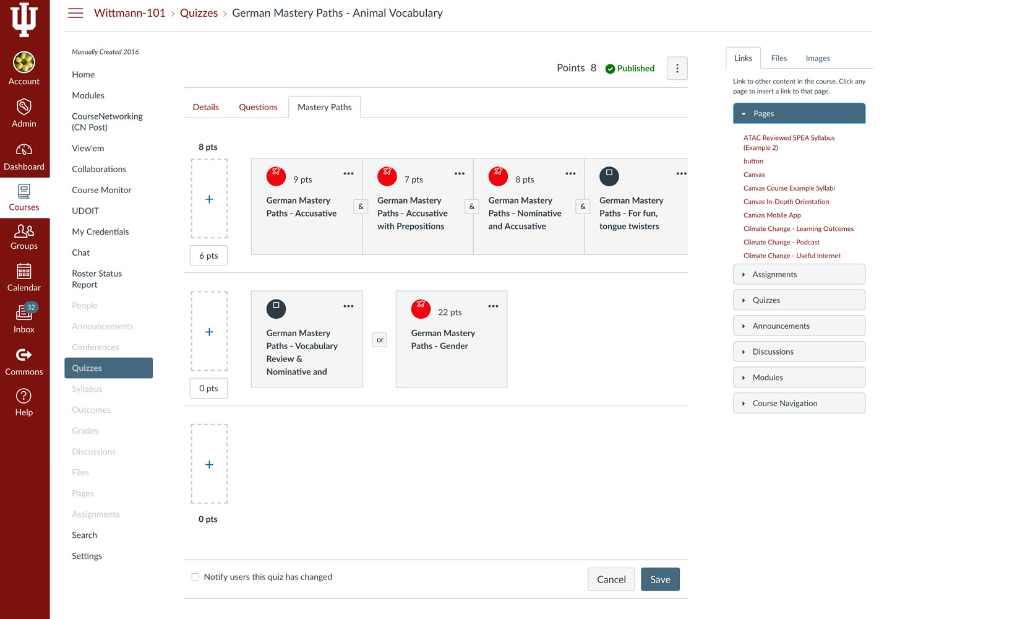This screenshot has height=619, width=1033.
Task: Toggle & connector after Nominative and Accusative
Action: (583, 206)
